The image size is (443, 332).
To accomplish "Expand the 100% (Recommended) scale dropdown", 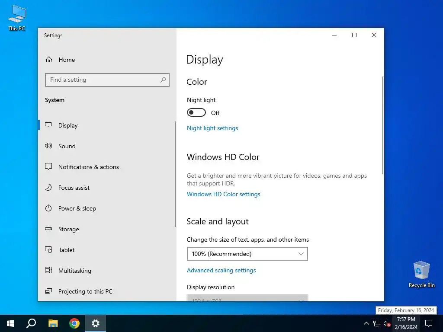I will pos(247,254).
